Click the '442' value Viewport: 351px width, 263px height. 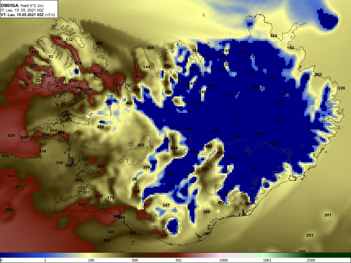(129, 103)
